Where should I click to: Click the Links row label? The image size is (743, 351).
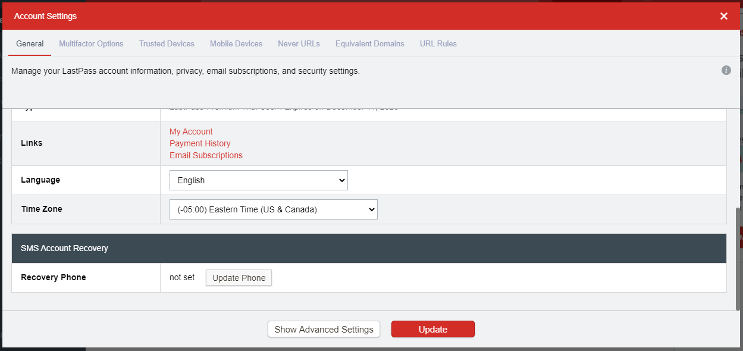[x=32, y=143]
